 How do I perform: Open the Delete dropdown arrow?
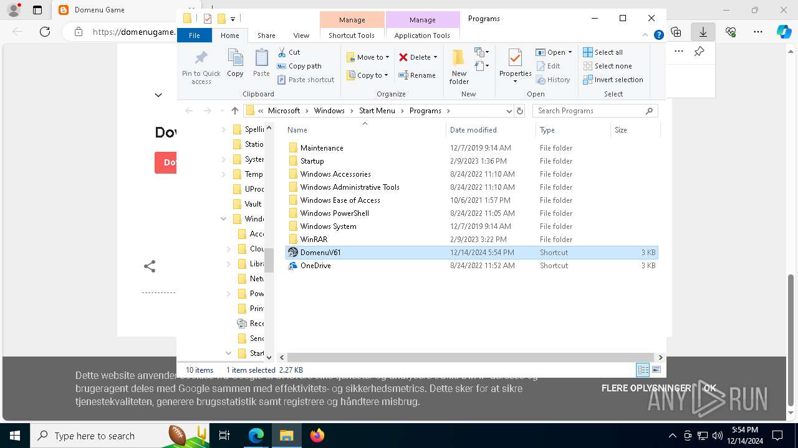435,57
